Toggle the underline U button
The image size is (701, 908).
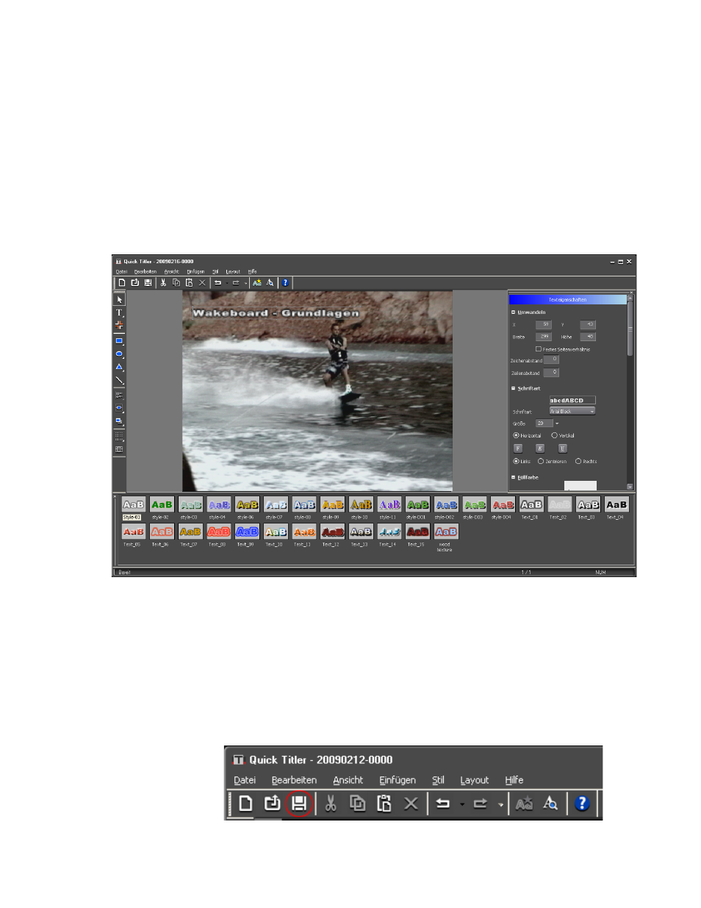[x=562, y=448]
